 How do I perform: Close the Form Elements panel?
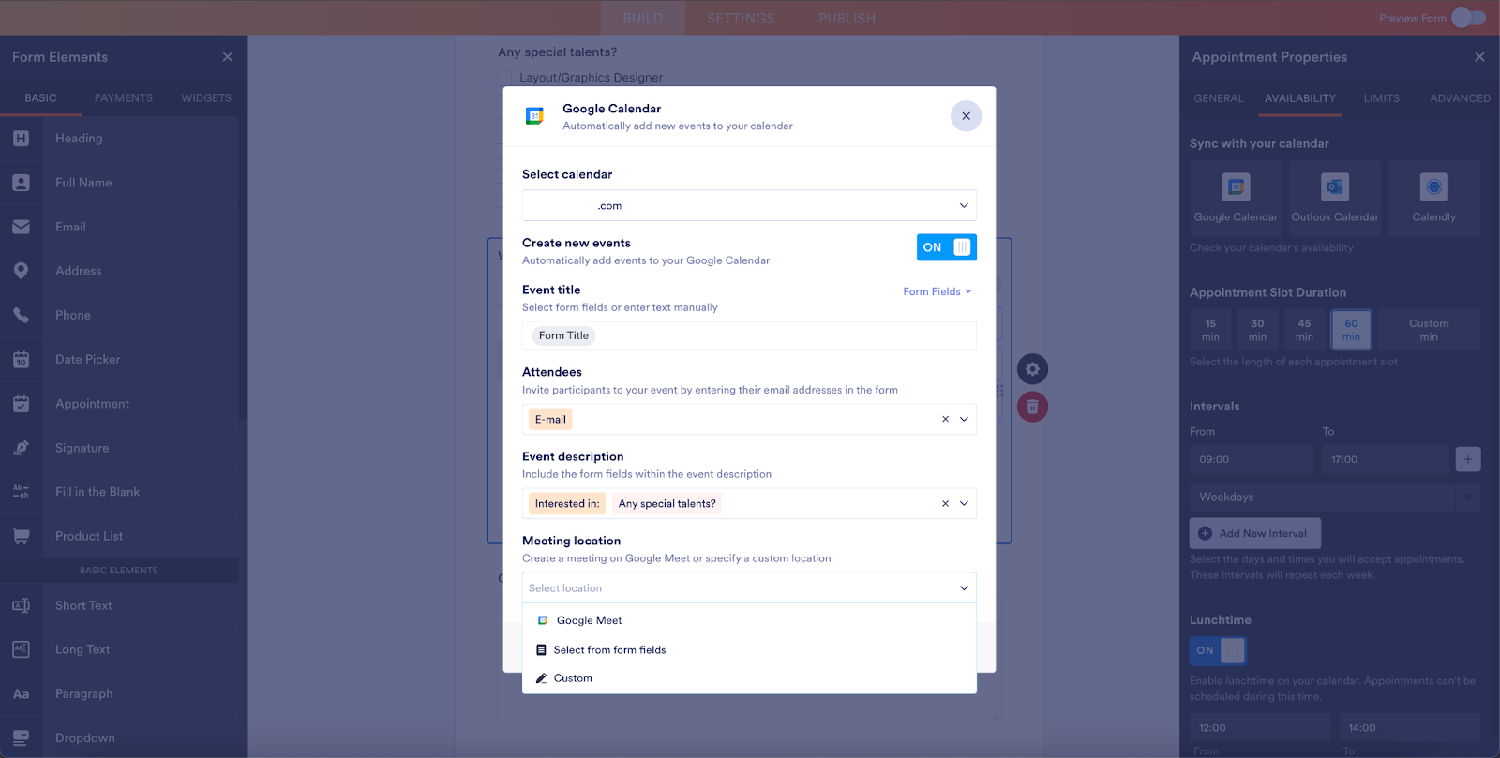tap(228, 57)
